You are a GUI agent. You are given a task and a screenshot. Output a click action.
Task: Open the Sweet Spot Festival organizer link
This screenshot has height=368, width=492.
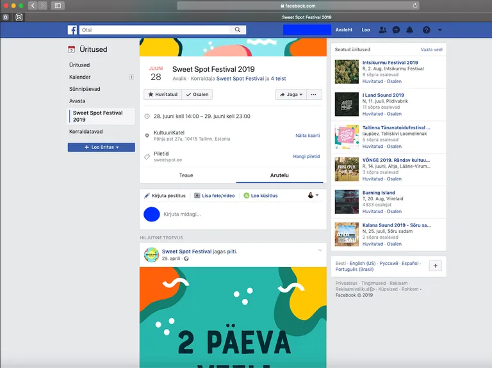240,78
